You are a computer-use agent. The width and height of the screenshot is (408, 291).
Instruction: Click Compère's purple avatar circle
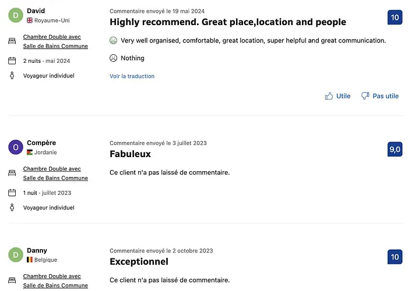pos(16,147)
